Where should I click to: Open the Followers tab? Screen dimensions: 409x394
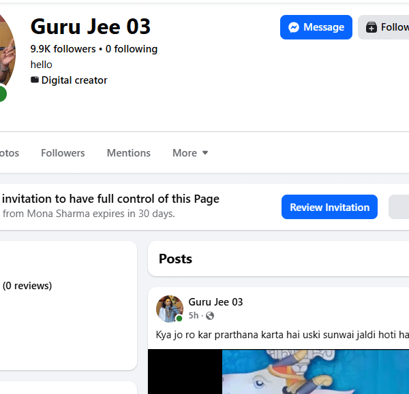[x=63, y=153]
